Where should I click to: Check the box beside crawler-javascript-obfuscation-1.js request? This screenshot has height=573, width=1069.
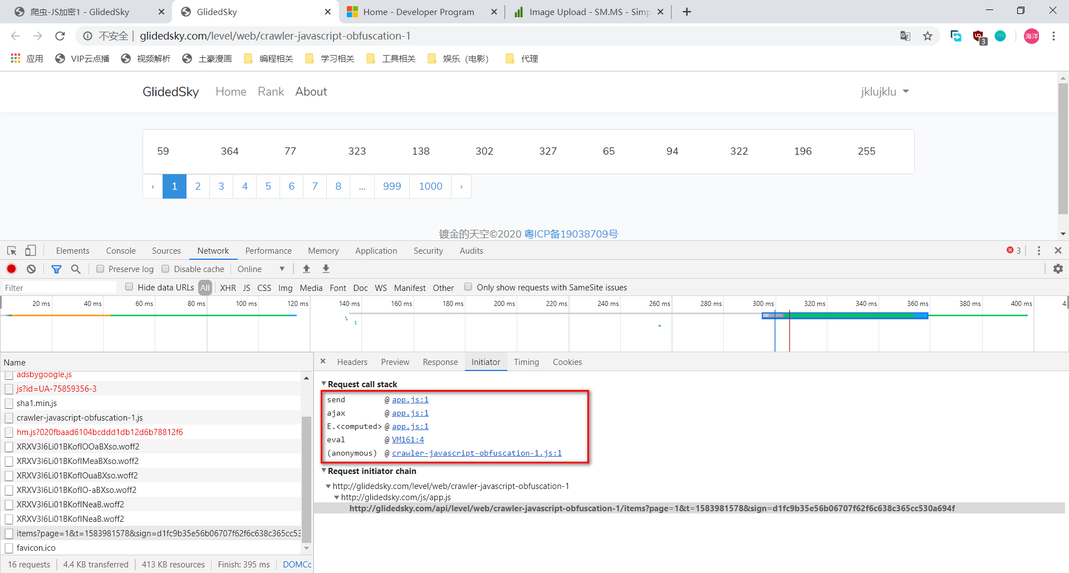(9, 418)
